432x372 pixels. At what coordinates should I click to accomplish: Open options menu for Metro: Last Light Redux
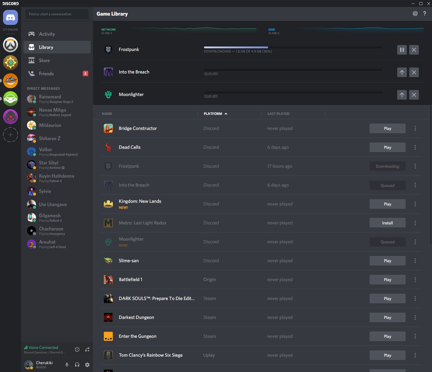pyautogui.click(x=415, y=223)
